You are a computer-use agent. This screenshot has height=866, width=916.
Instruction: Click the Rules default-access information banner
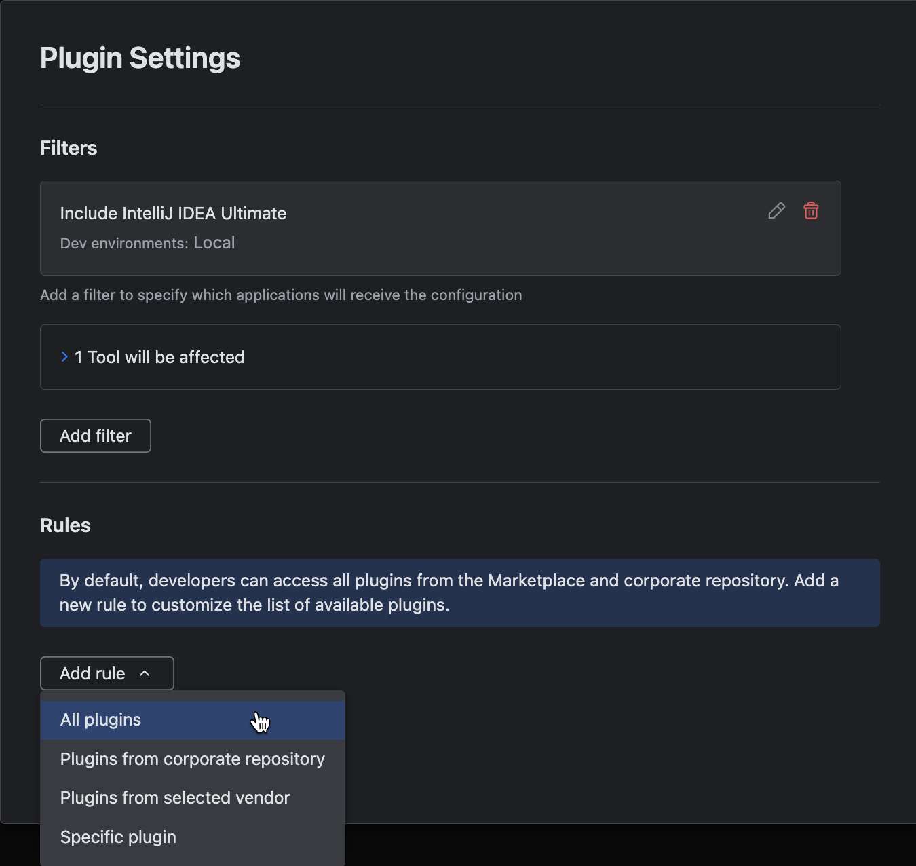(460, 592)
